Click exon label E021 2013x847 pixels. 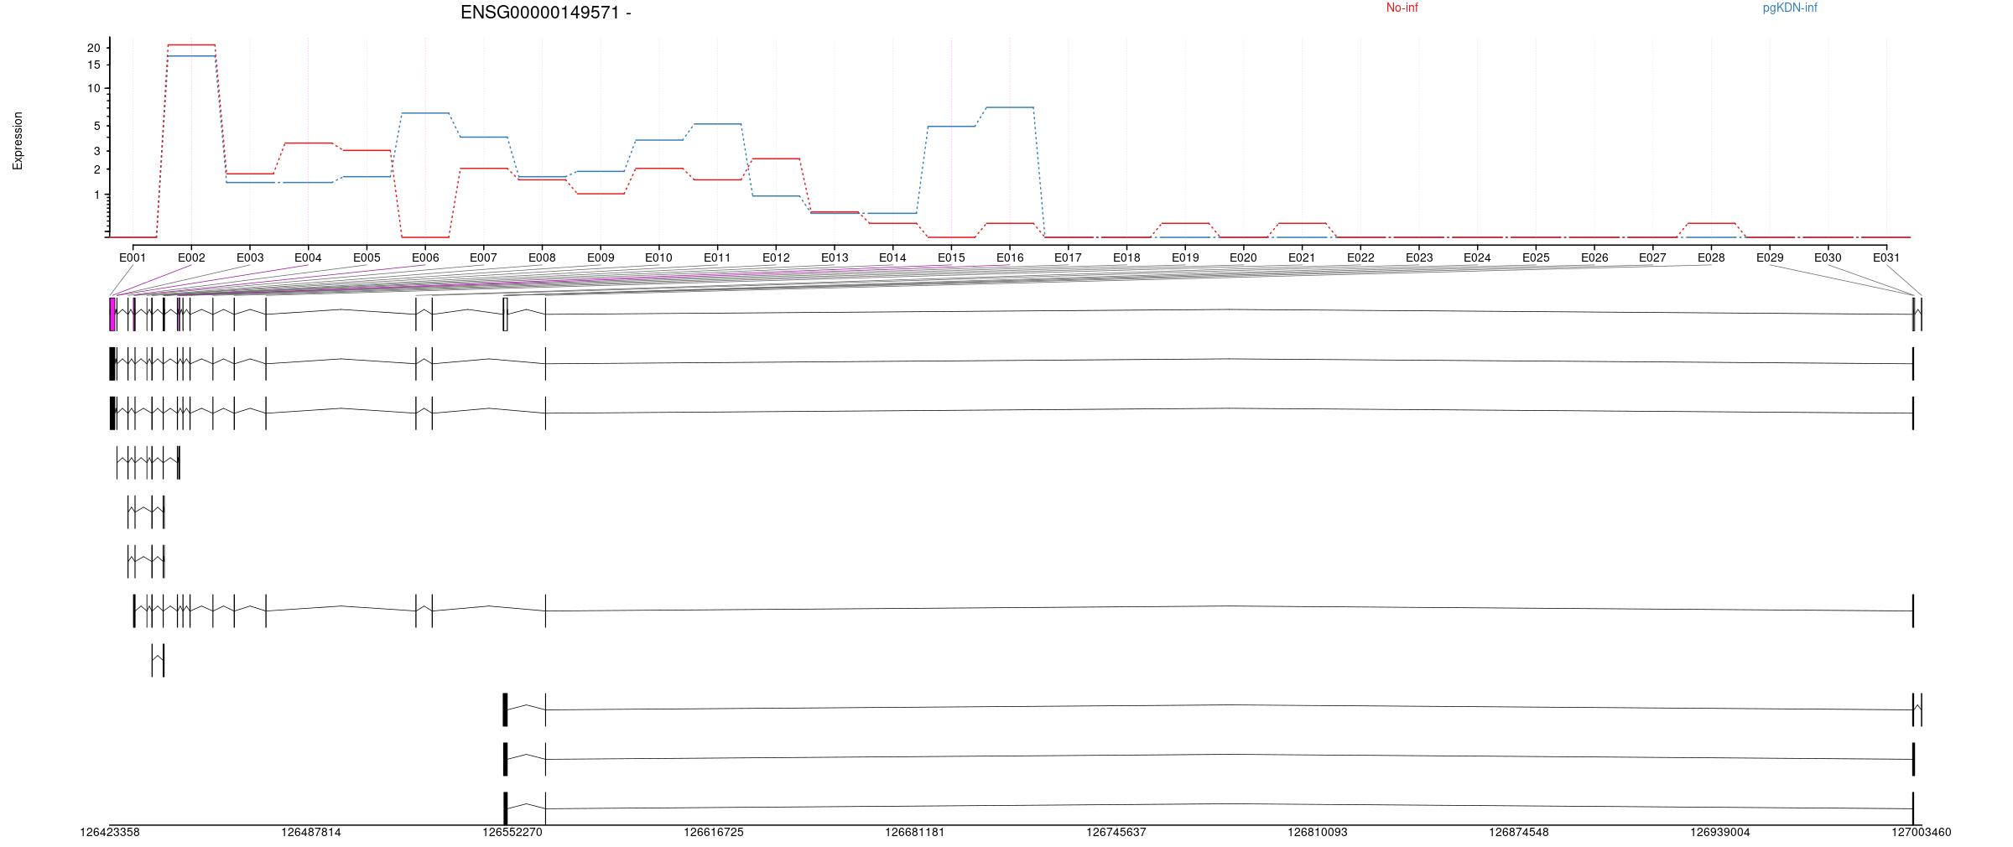[x=1302, y=257]
